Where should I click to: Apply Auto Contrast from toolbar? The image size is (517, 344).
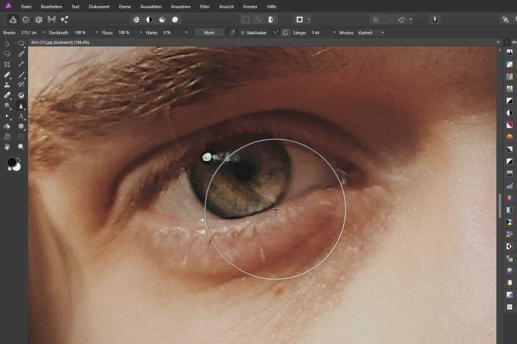tap(149, 19)
